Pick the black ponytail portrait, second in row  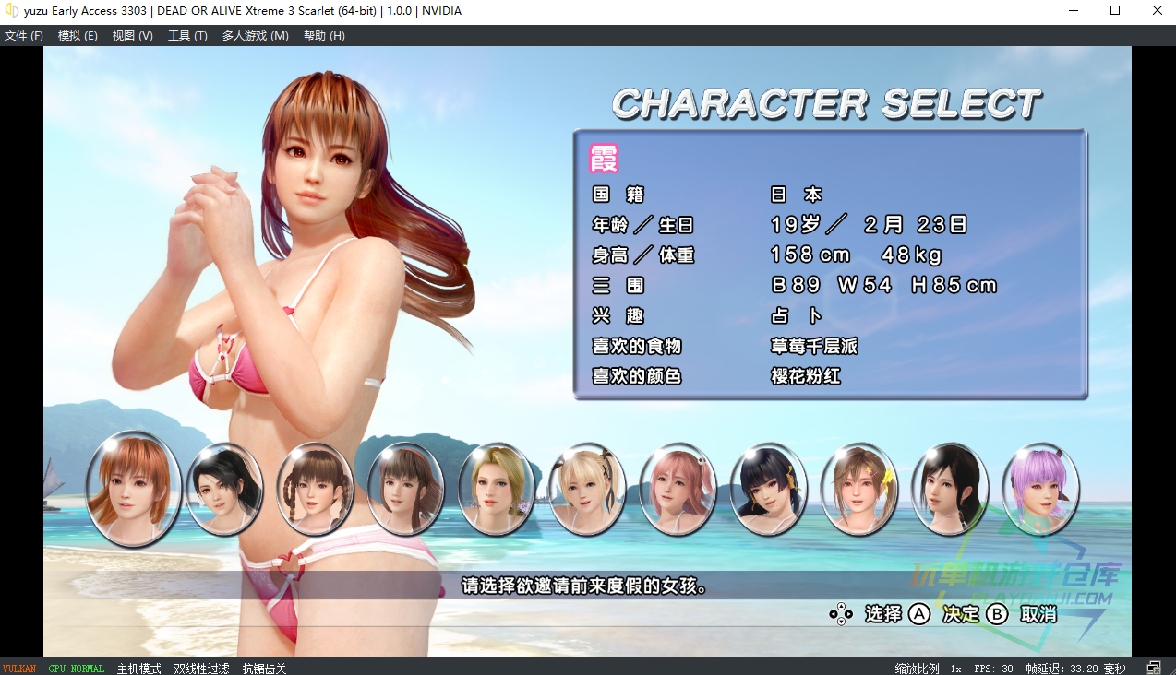click(224, 489)
